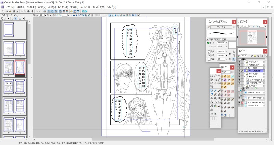Expand the 吹き出しのコピー folder
The height and width of the screenshot is (145, 274).
pos(245,64)
